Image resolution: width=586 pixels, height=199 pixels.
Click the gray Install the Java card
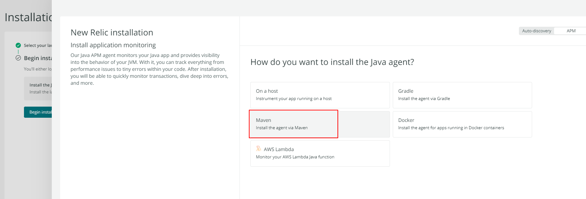coord(38,89)
